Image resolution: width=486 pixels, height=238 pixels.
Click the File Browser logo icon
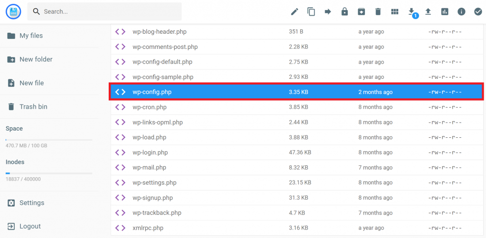pos(13,12)
